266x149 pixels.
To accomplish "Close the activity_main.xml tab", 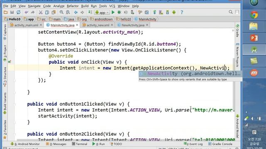I will [41, 25].
